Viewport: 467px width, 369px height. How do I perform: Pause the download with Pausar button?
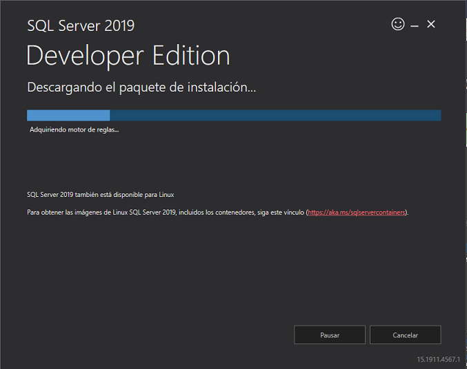(x=330, y=335)
